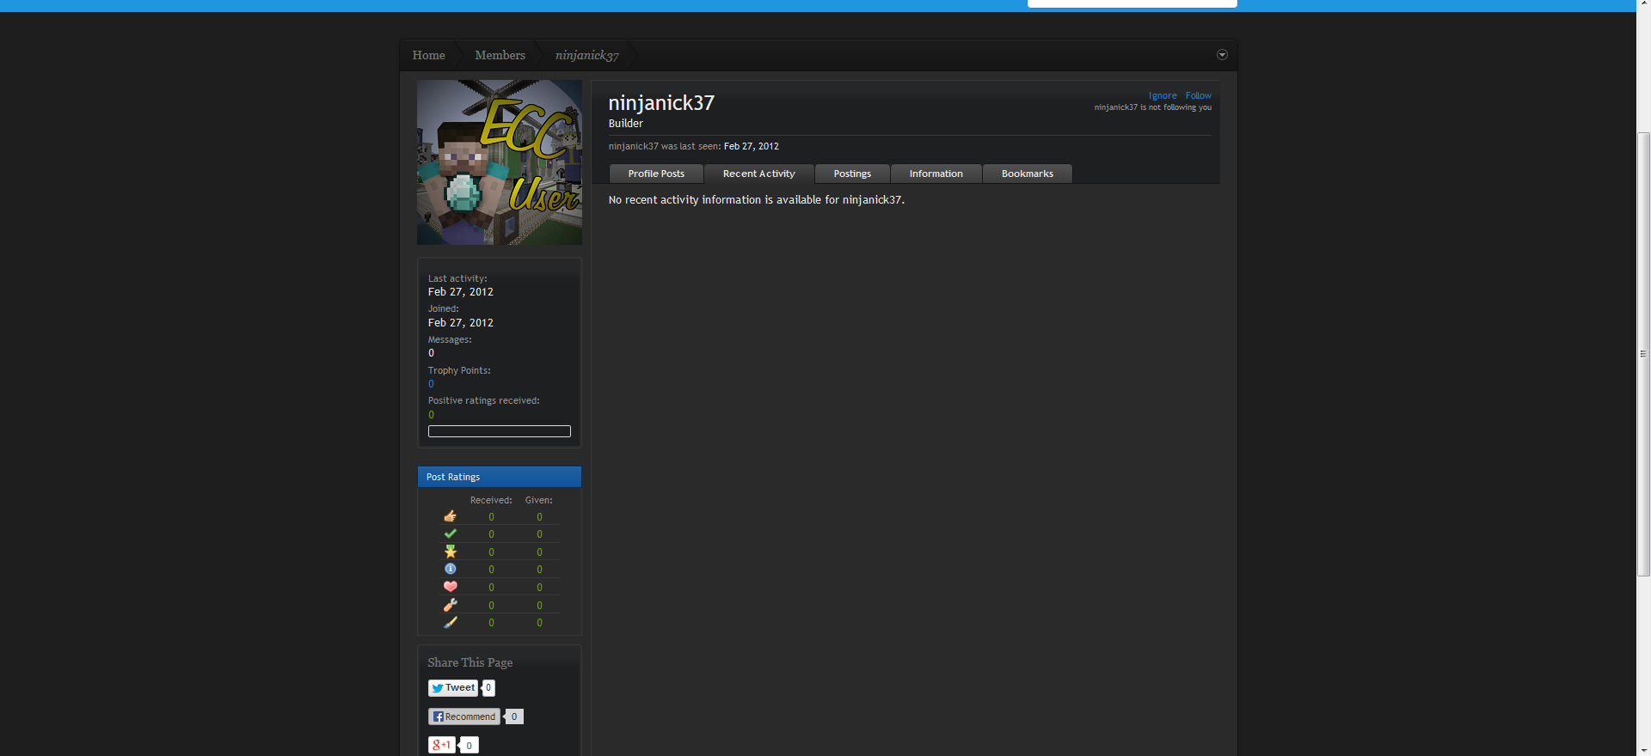
Task: Click the 'Messages:' label
Action: tap(450, 340)
